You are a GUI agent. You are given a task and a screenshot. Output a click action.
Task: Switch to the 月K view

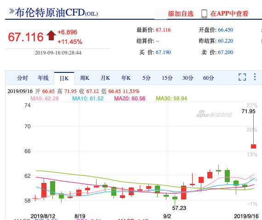point(105,78)
